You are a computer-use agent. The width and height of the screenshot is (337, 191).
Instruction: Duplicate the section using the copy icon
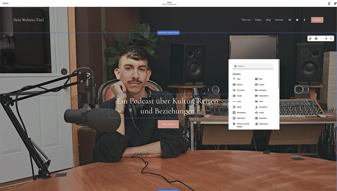point(316,38)
